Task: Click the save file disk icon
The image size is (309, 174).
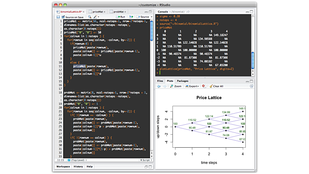Action: coord(58,17)
